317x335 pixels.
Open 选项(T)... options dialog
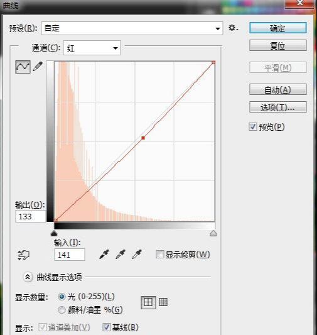pos(278,107)
